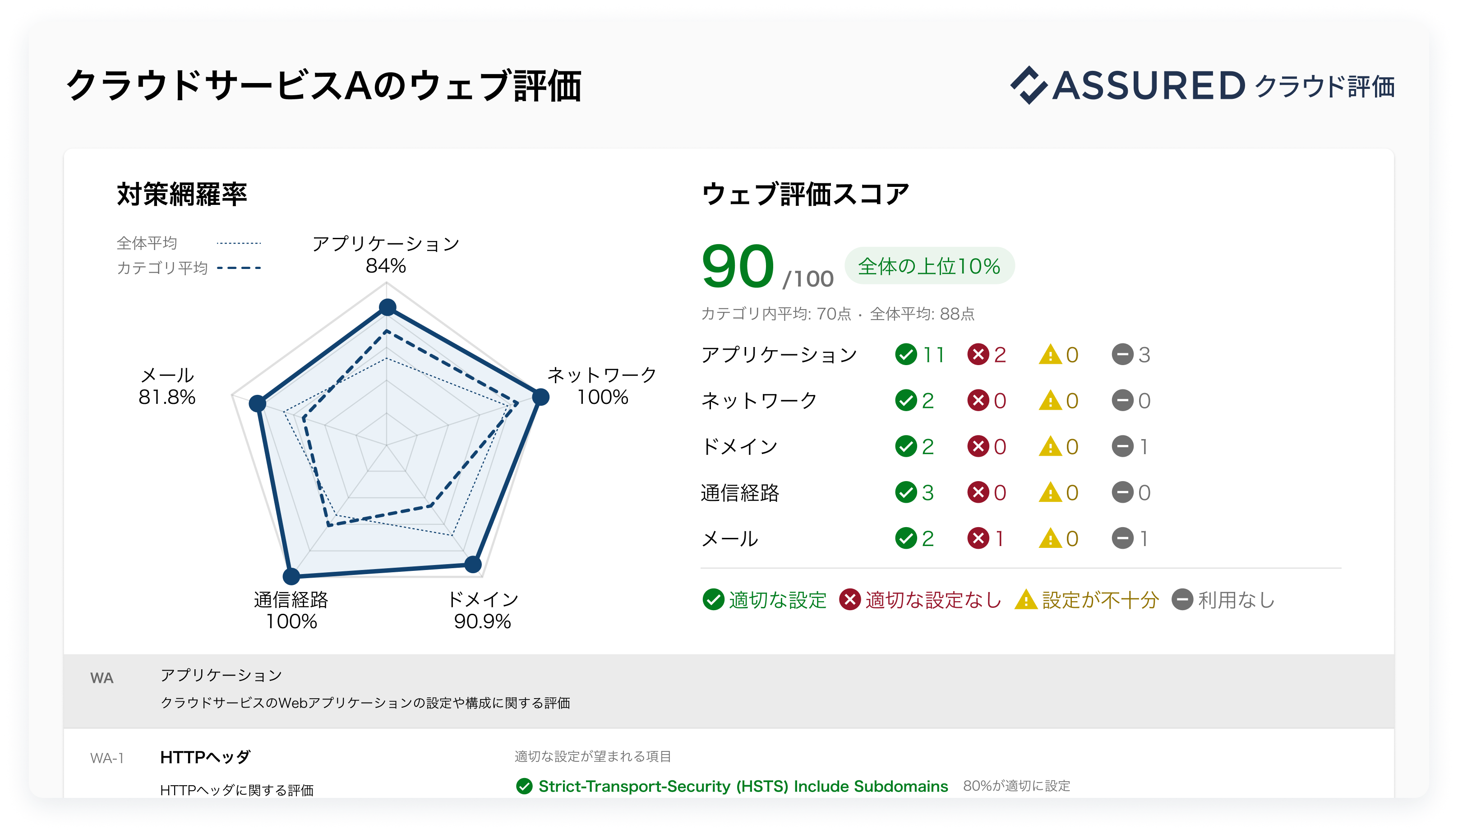1458x834 pixels.
Task: Click the ネットワーク 100% radar chart point
Action: (x=540, y=396)
